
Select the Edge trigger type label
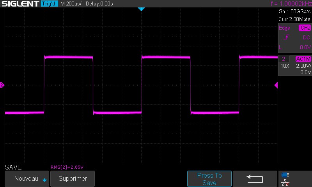point(284,28)
